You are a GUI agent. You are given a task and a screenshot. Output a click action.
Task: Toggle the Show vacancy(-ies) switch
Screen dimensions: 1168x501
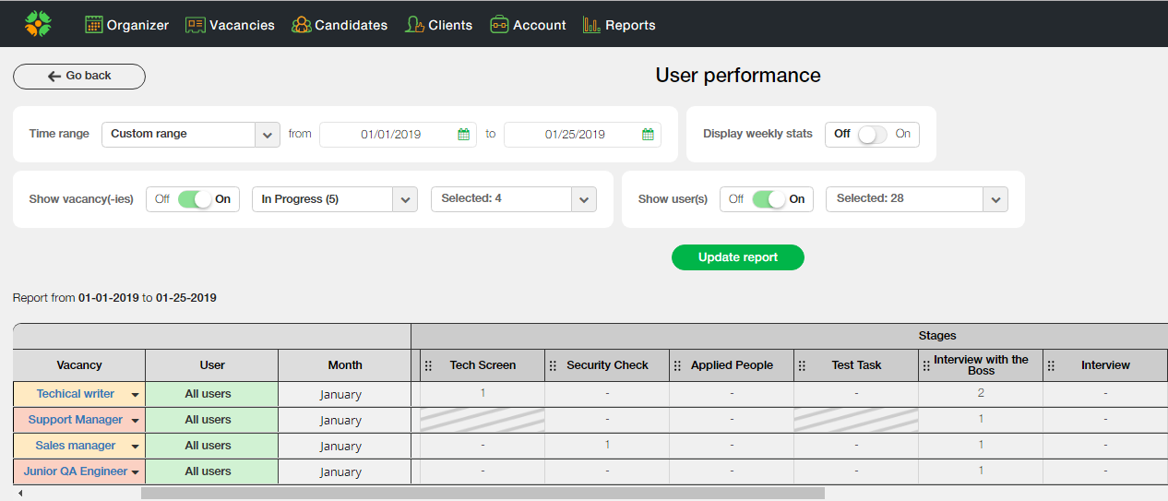[x=194, y=199]
